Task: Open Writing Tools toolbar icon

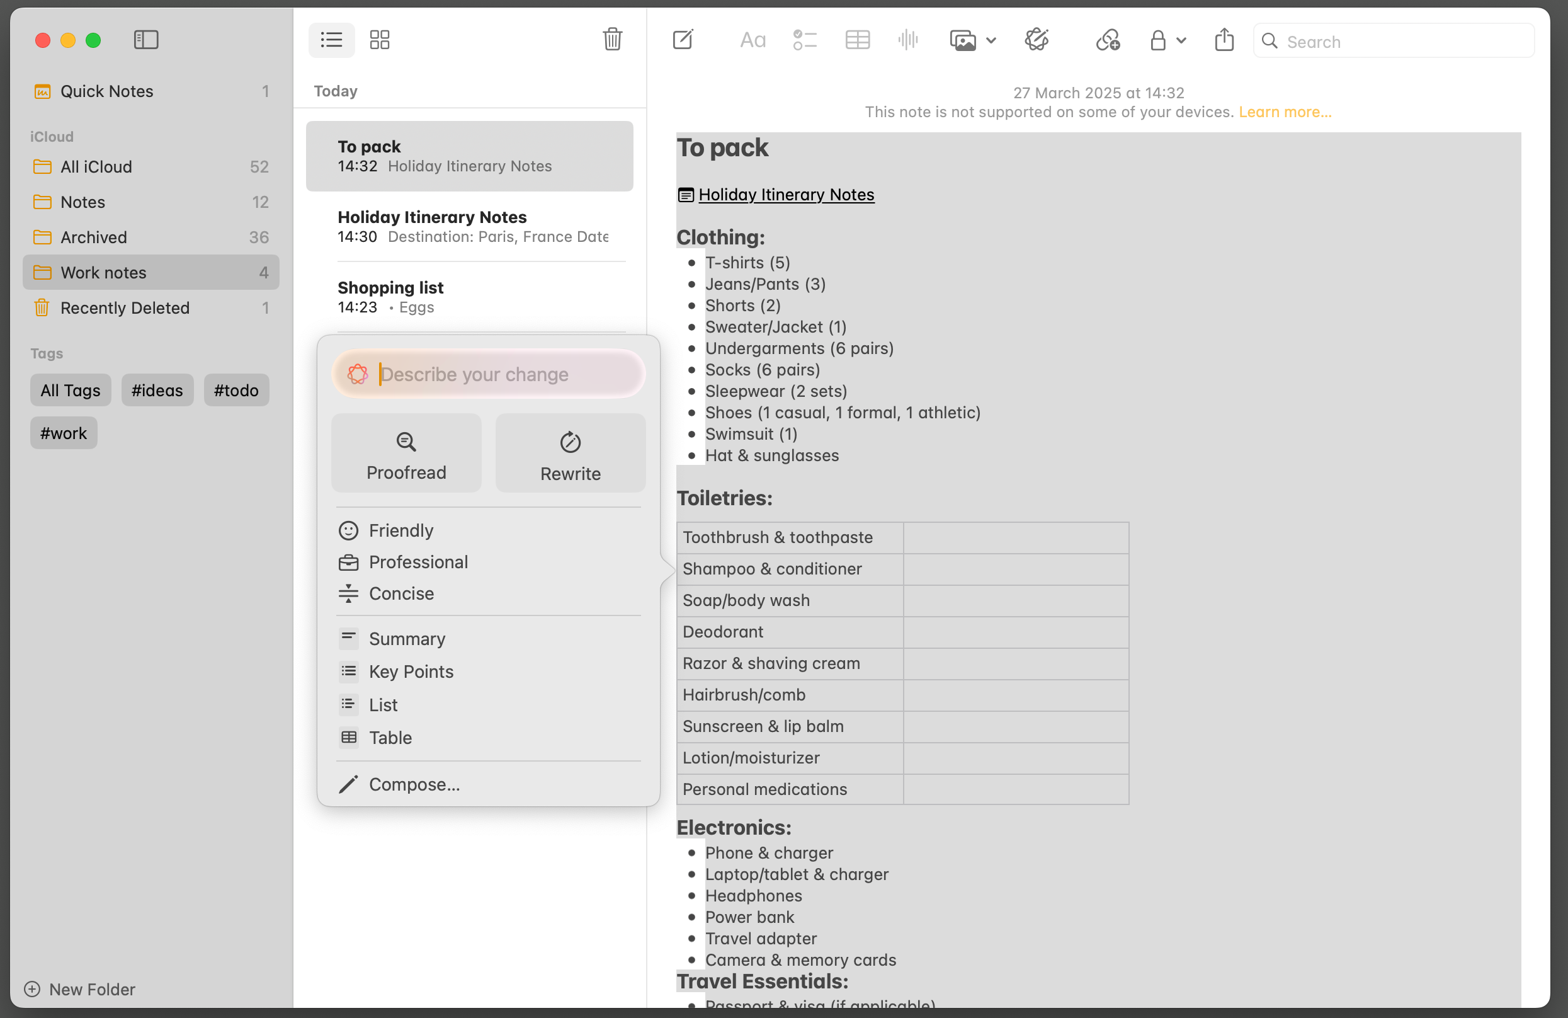Action: click(x=1037, y=40)
